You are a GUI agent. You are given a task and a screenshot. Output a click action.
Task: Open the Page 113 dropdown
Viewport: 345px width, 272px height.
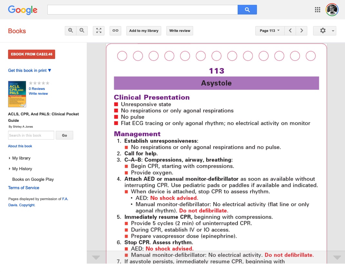pyautogui.click(x=270, y=31)
